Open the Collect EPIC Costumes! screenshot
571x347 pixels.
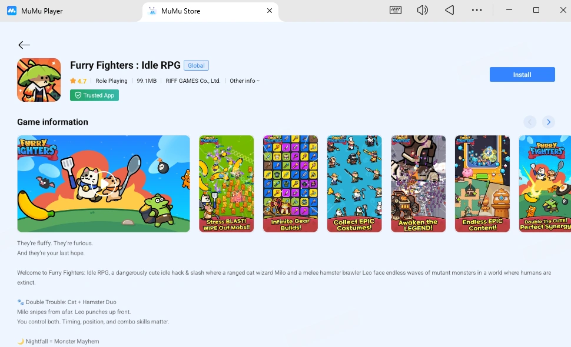pyautogui.click(x=354, y=183)
